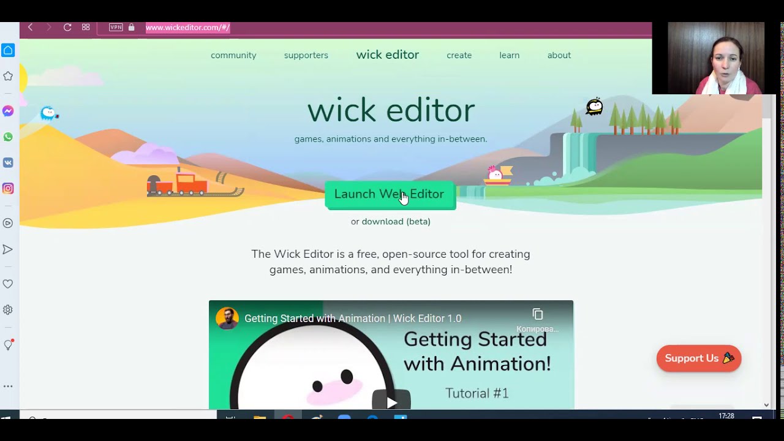
Task: Open the Opera sidebar home icon
Action: pyautogui.click(x=8, y=50)
